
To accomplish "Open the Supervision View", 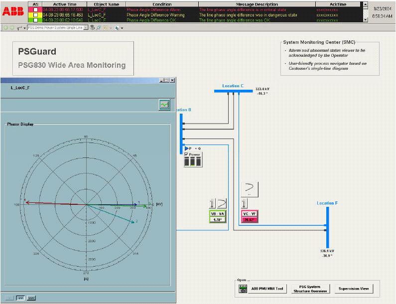I will tap(354, 289).
